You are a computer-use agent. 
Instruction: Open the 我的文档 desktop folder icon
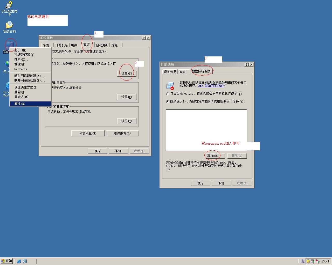[9, 25]
